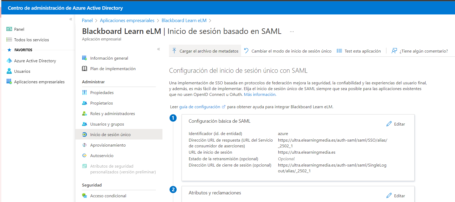Click the Acceso condicional shield icon
The width and height of the screenshot is (455, 202).
point(84,195)
